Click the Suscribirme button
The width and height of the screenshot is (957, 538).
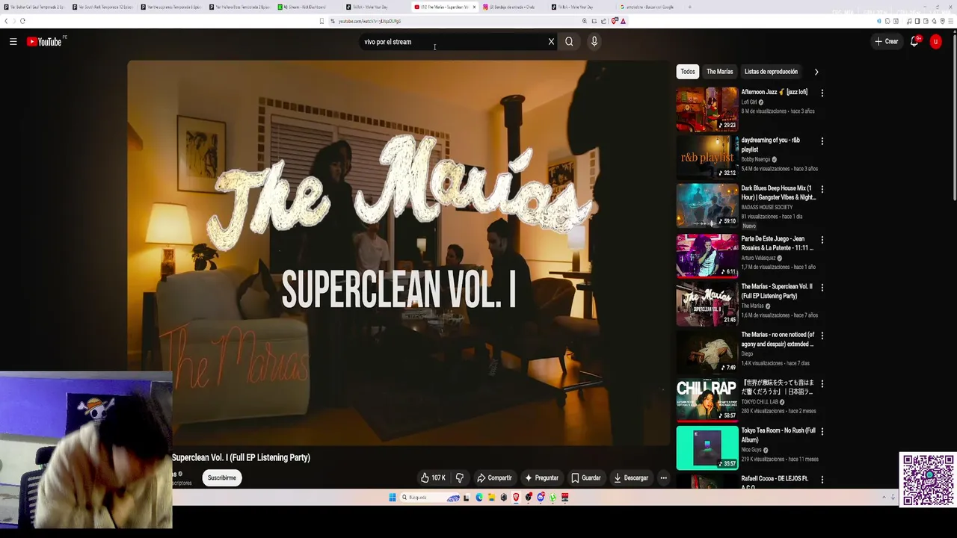(221, 478)
